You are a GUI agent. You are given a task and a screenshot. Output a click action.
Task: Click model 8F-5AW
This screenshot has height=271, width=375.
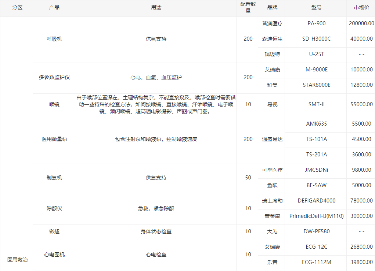click(x=316, y=185)
